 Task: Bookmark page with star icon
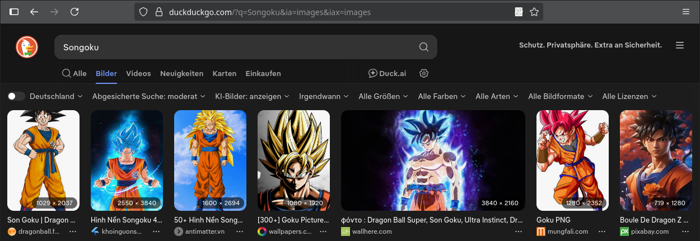tap(534, 12)
